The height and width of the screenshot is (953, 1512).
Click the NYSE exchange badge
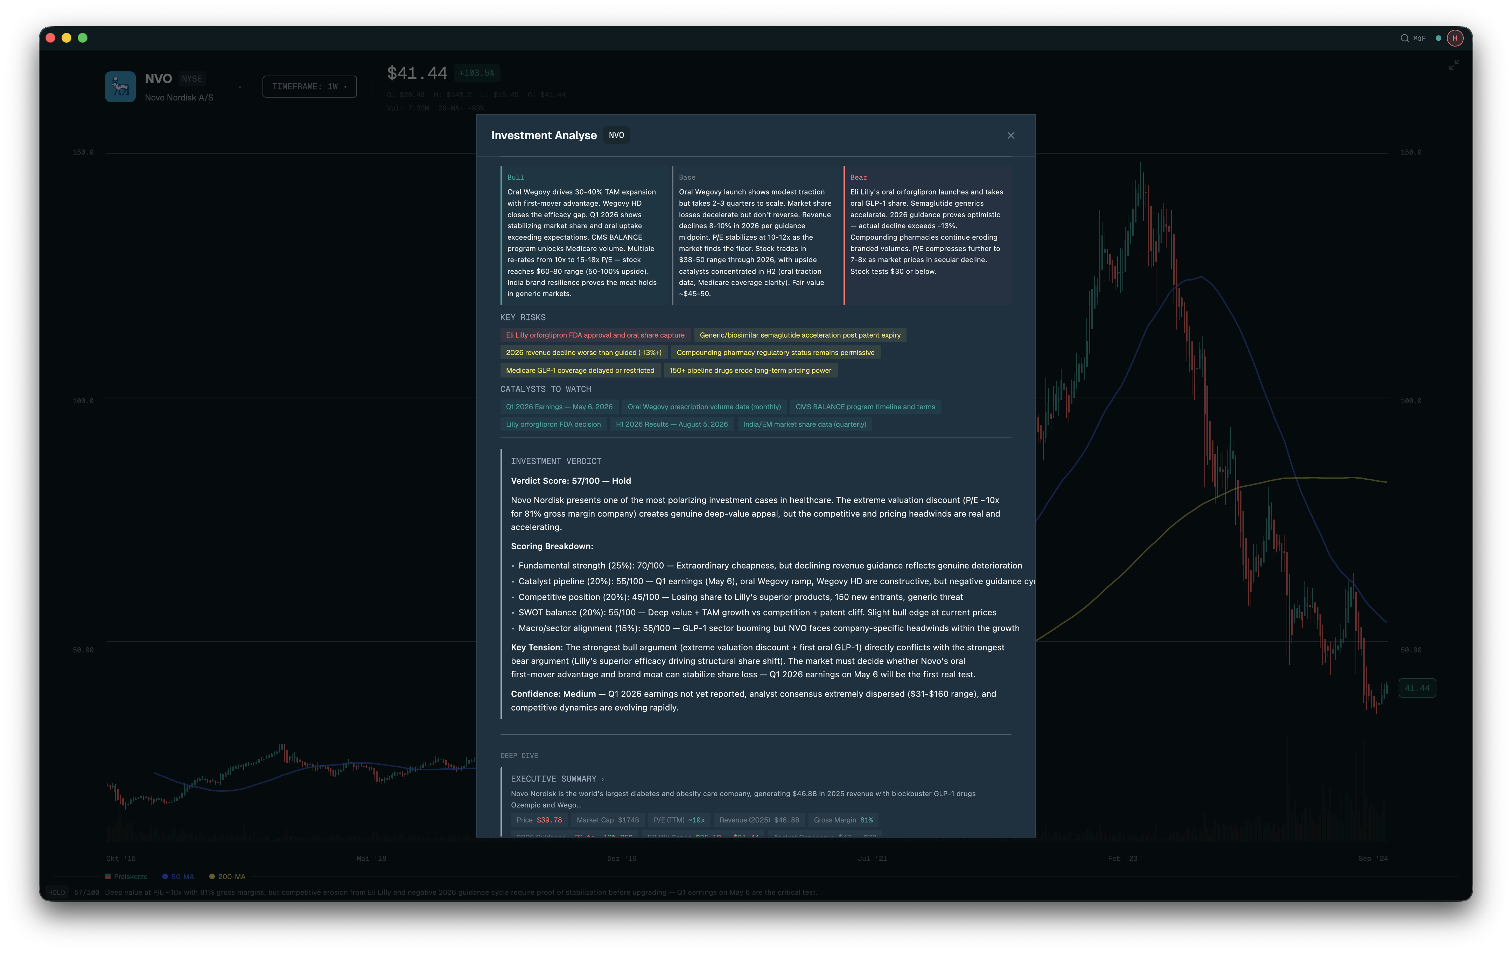point(191,78)
